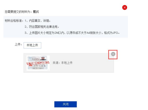Dismiss the window with the bottom 关闭 button
The width and height of the screenshot is (148, 110).
point(66,104)
